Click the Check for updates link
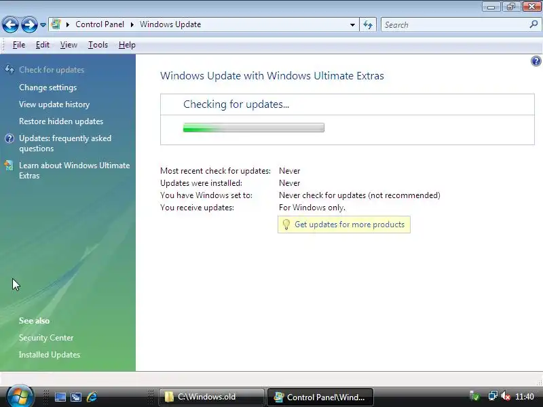 52,70
